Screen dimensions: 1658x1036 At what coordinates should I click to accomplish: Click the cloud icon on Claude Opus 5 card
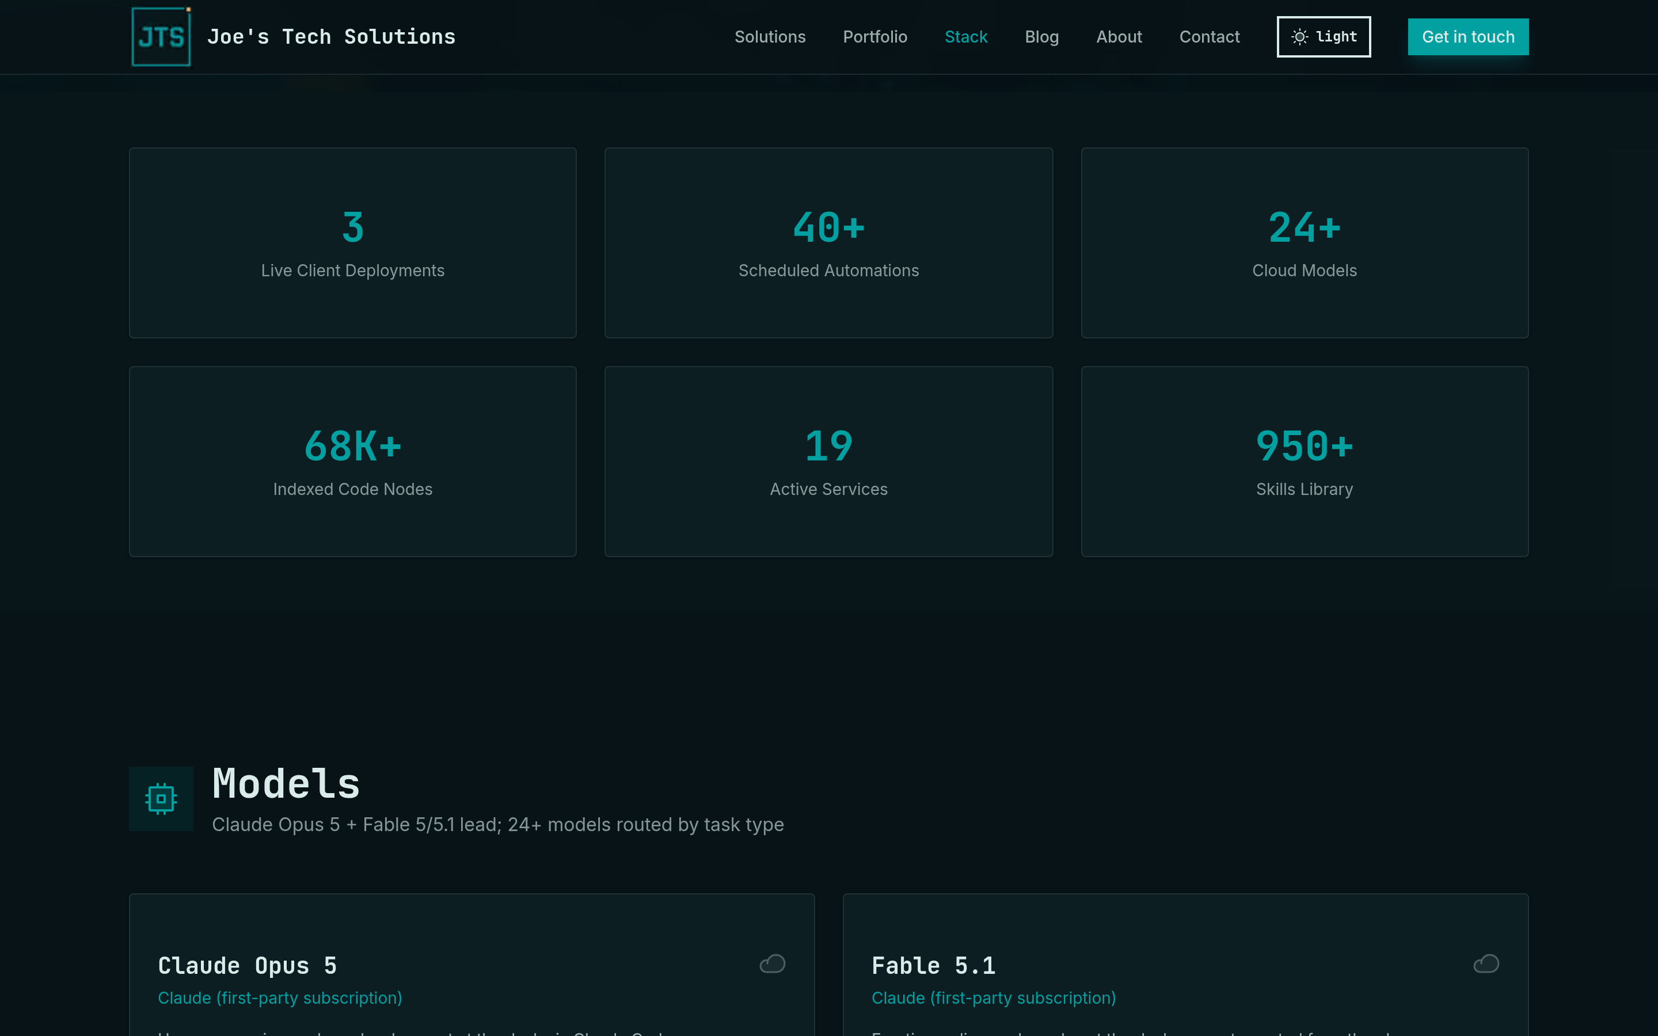[x=772, y=963]
